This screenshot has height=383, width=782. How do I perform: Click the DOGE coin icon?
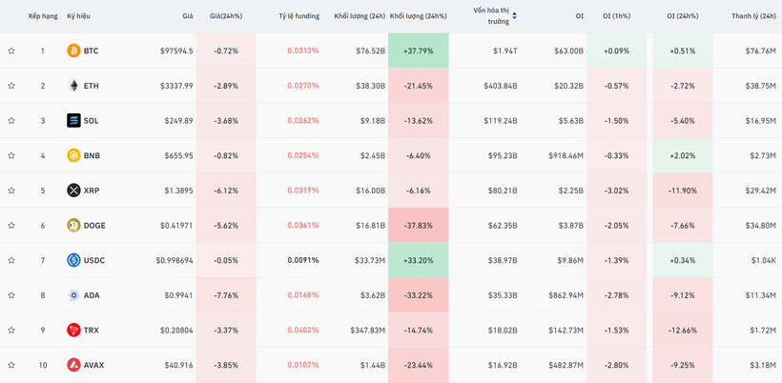click(x=73, y=226)
